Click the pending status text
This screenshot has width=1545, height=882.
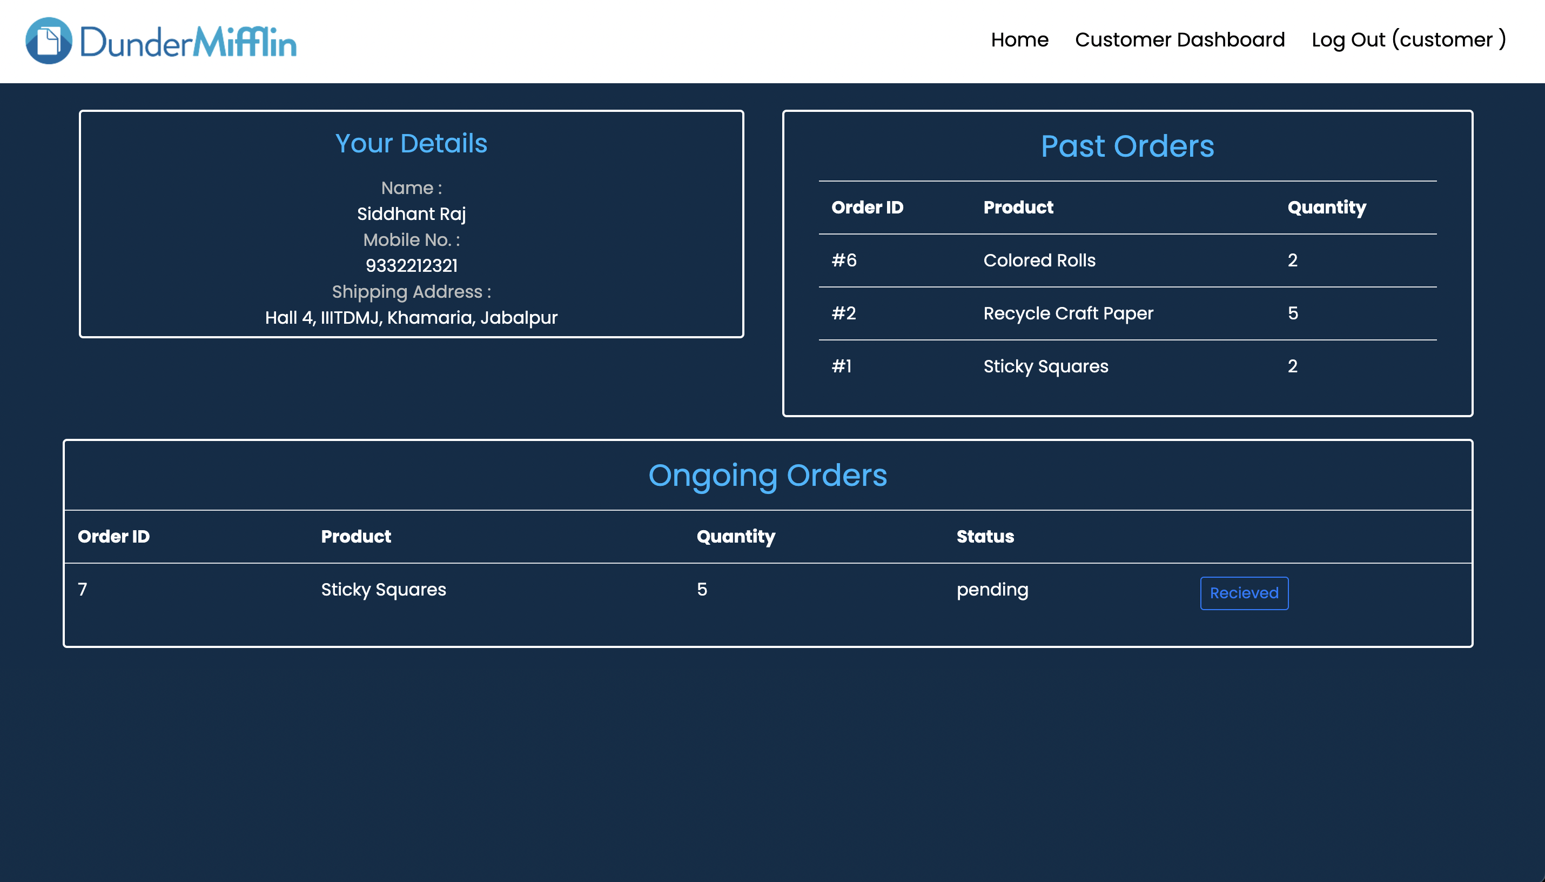click(x=992, y=590)
